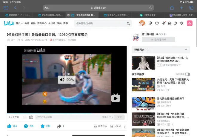Open the 直播 live navigation item
Viewport: 197px width, 137px height.
33,23
